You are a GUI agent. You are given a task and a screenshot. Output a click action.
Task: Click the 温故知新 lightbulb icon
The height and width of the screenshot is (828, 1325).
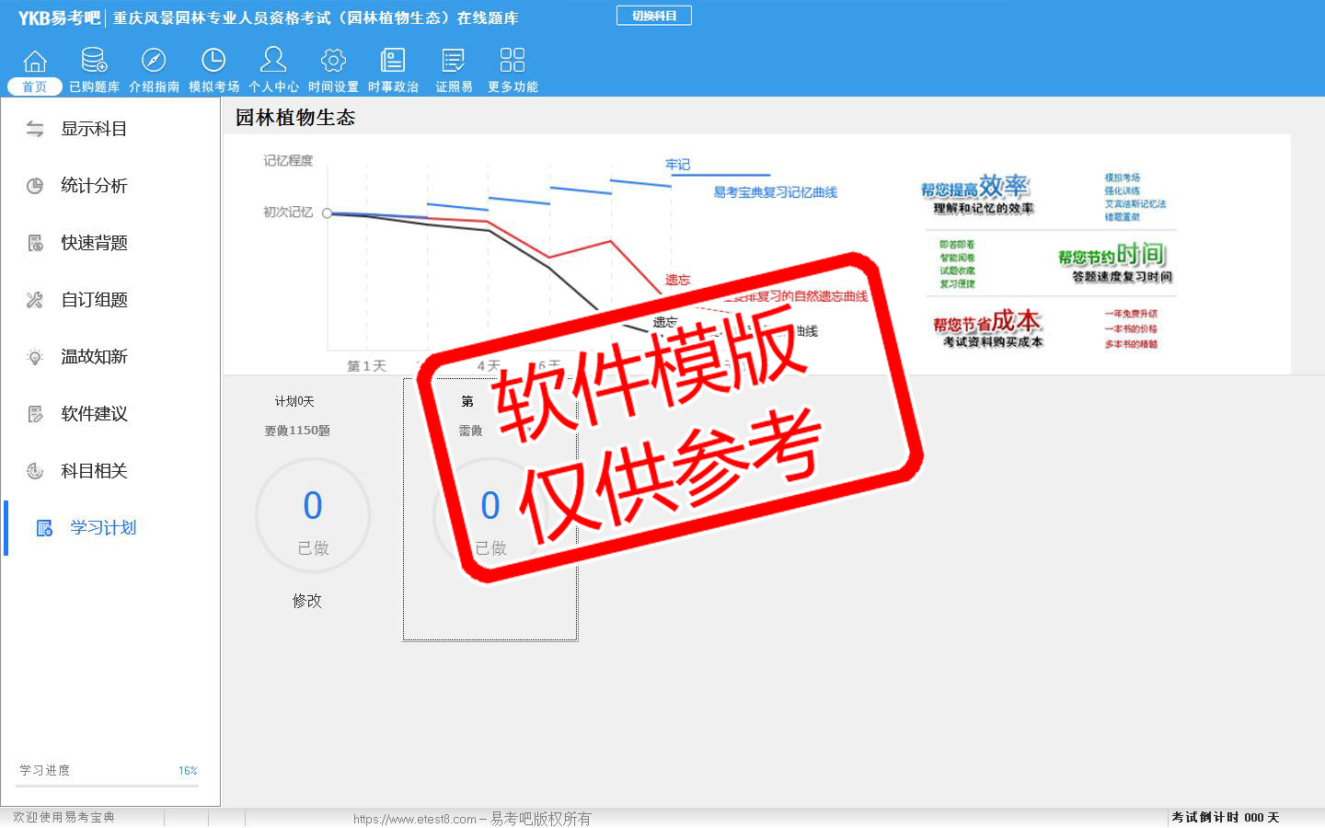tap(35, 357)
